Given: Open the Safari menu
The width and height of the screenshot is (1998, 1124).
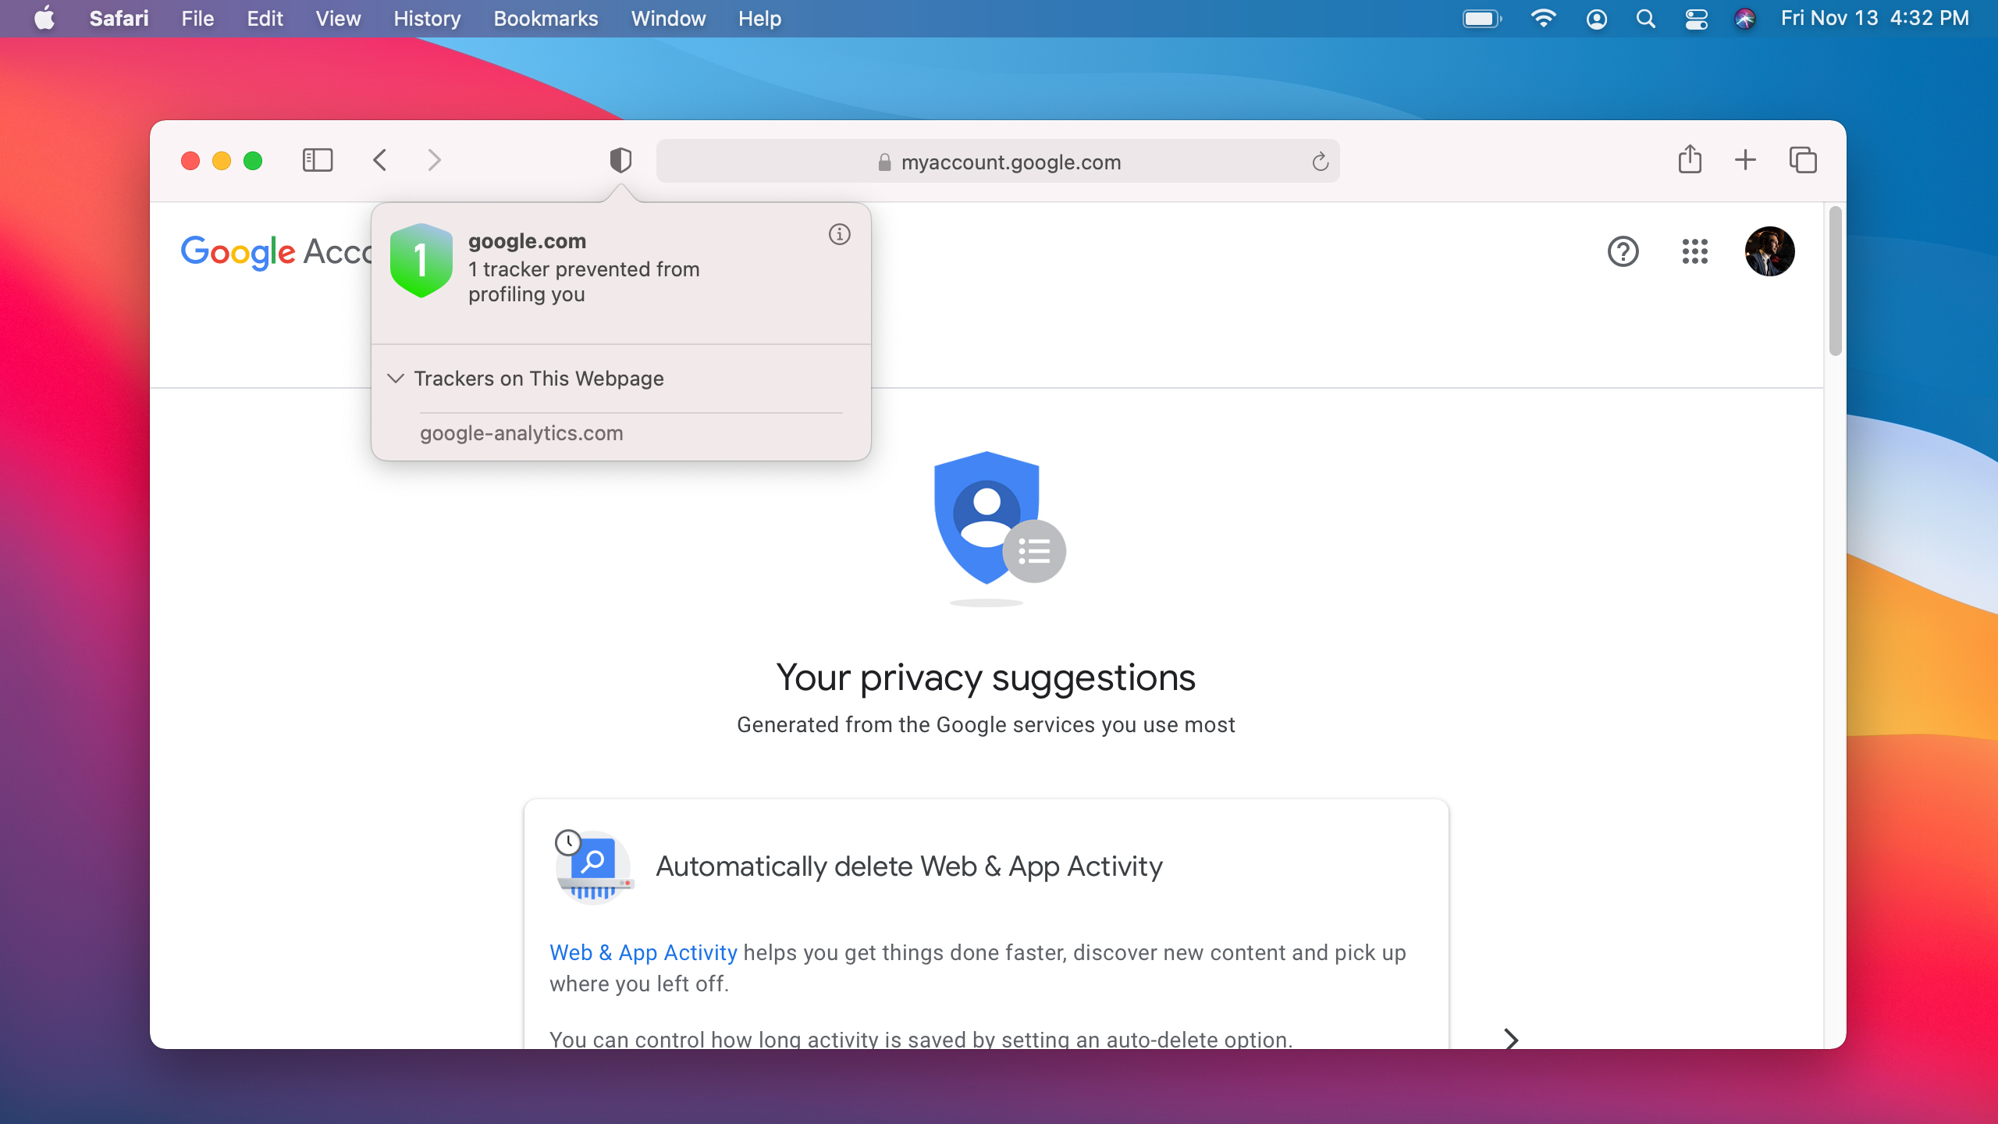Looking at the screenshot, I should 119,18.
